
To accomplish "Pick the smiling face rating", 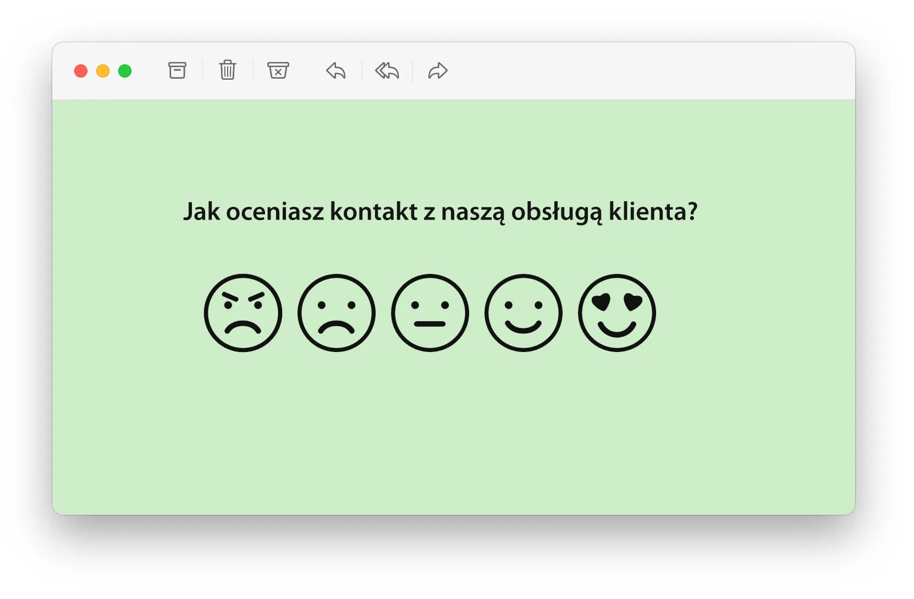I will click(x=524, y=313).
